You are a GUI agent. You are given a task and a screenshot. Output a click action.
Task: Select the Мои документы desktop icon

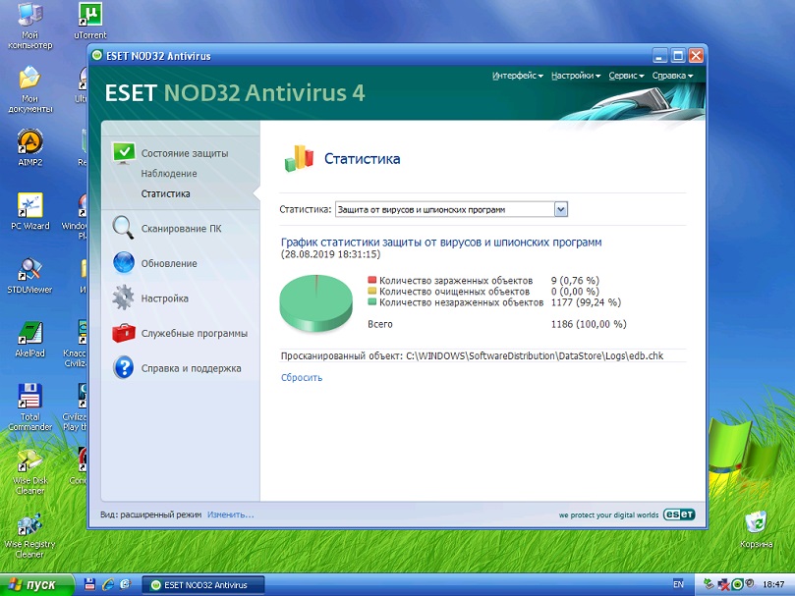pyautogui.click(x=29, y=89)
